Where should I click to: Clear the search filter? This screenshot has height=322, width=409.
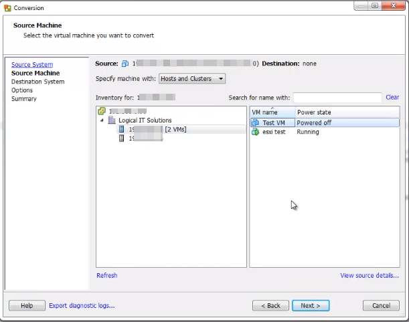point(392,97)
